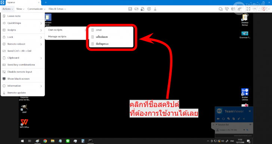
Task: Open Session list gear settings icon
Action: [x=250, y=125]
